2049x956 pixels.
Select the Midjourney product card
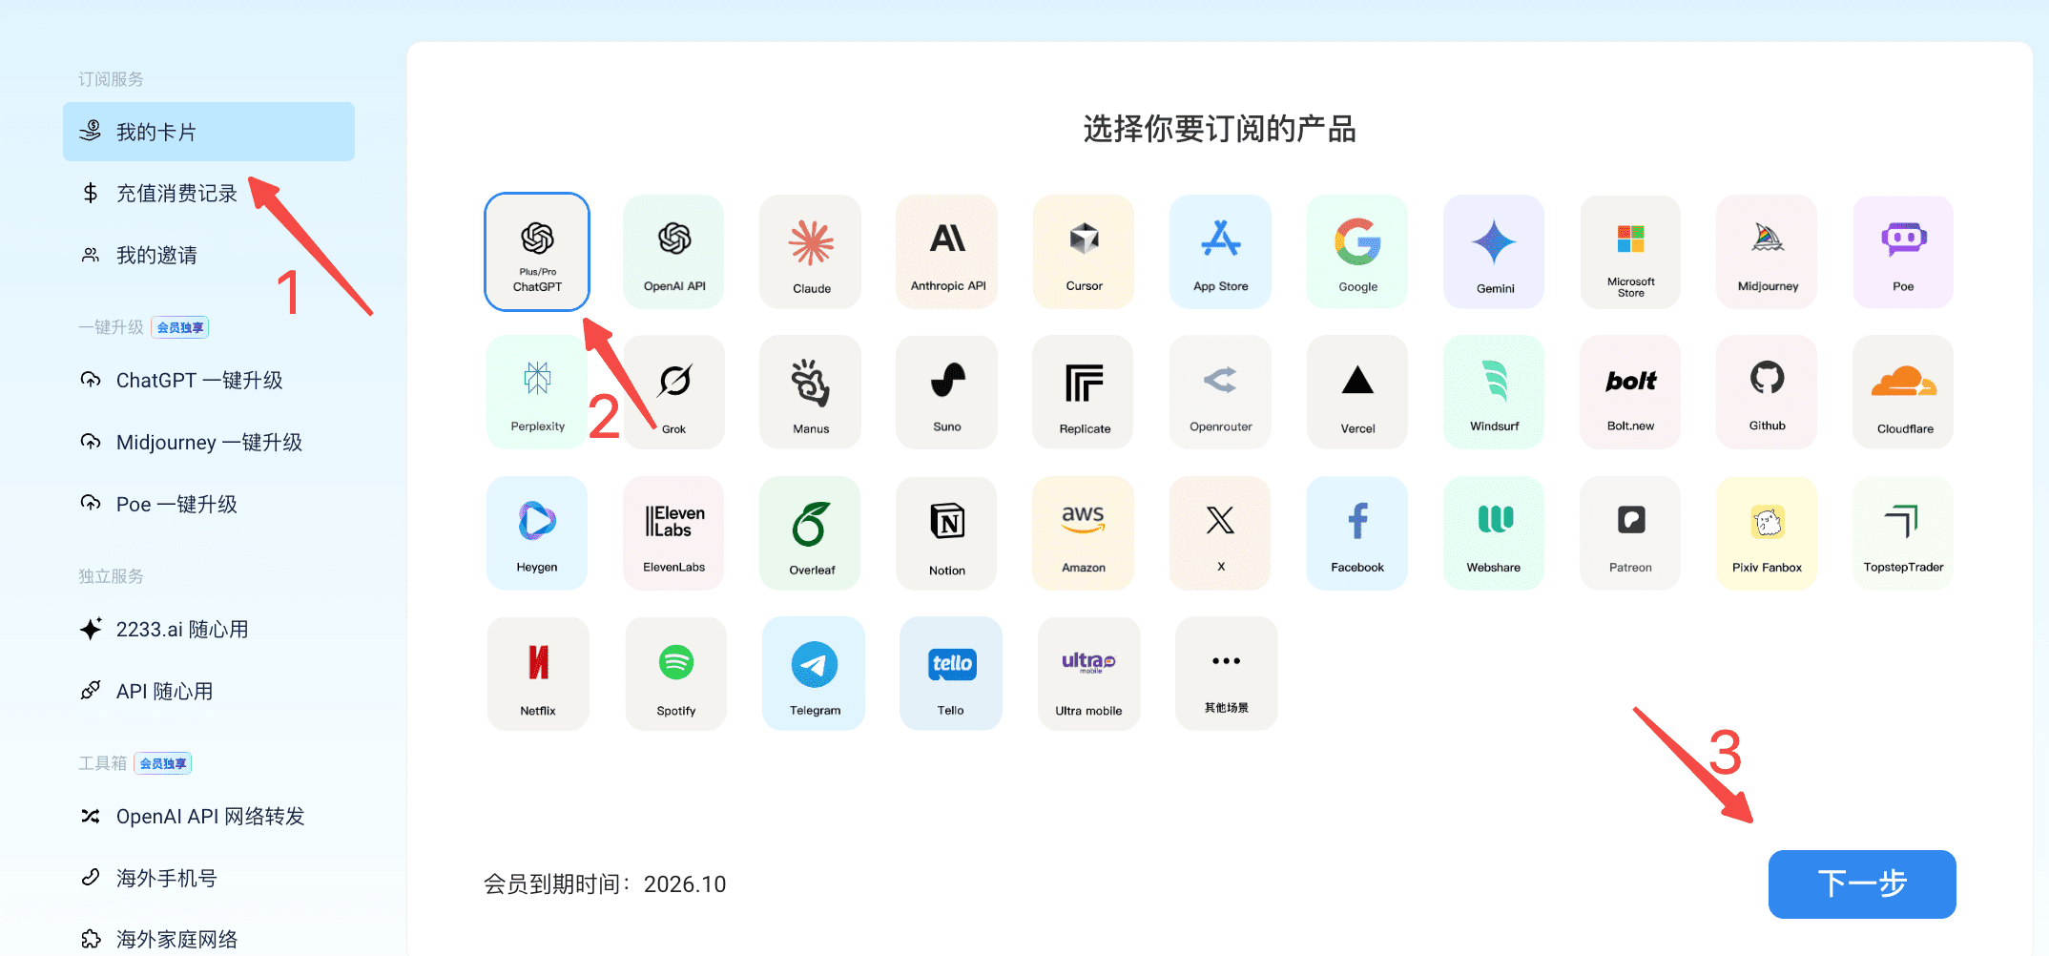click(1767, 252)
